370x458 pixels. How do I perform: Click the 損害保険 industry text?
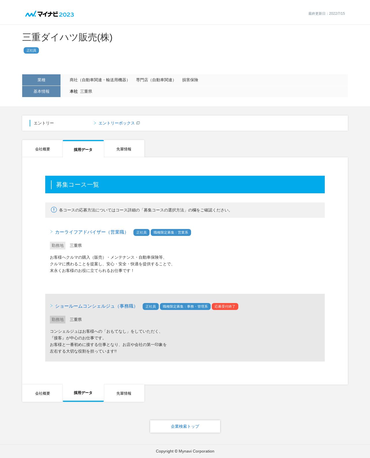[x=190, y=80]
